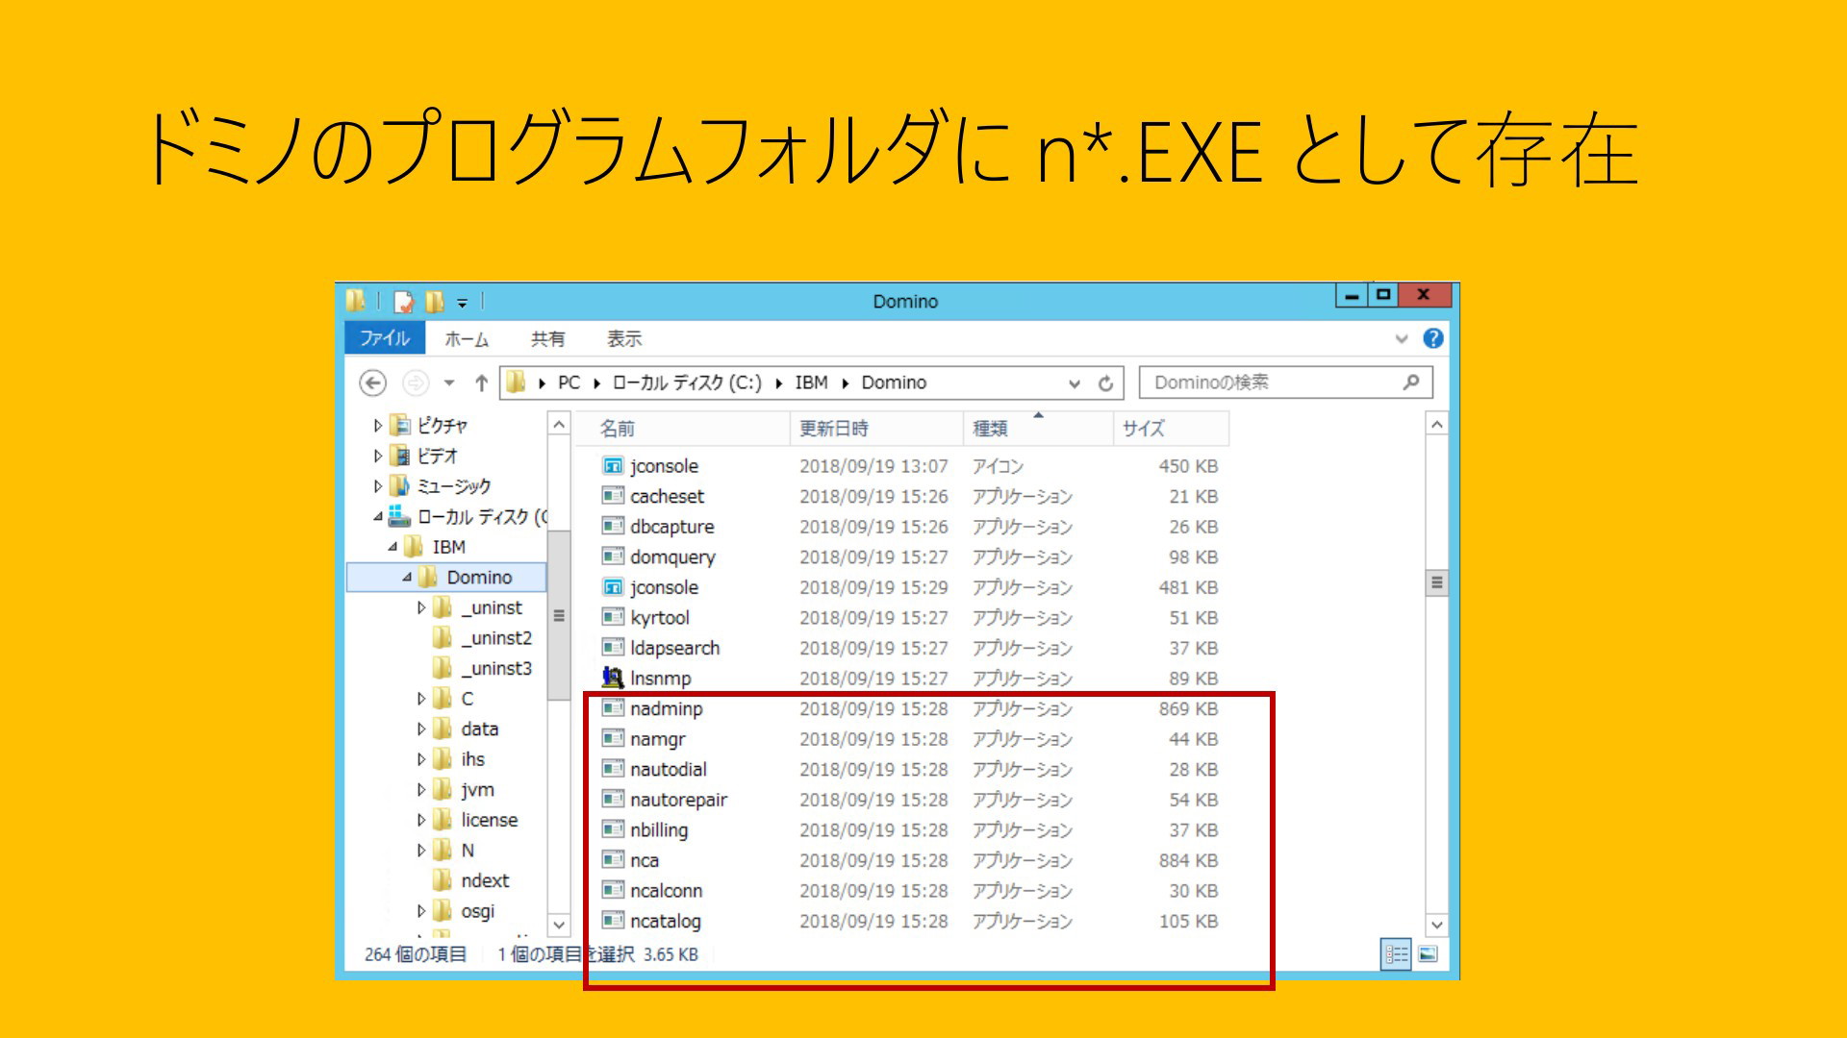Select the kyrtool application icon
Screen dimensions: 1847x1038
coord(613,617)
